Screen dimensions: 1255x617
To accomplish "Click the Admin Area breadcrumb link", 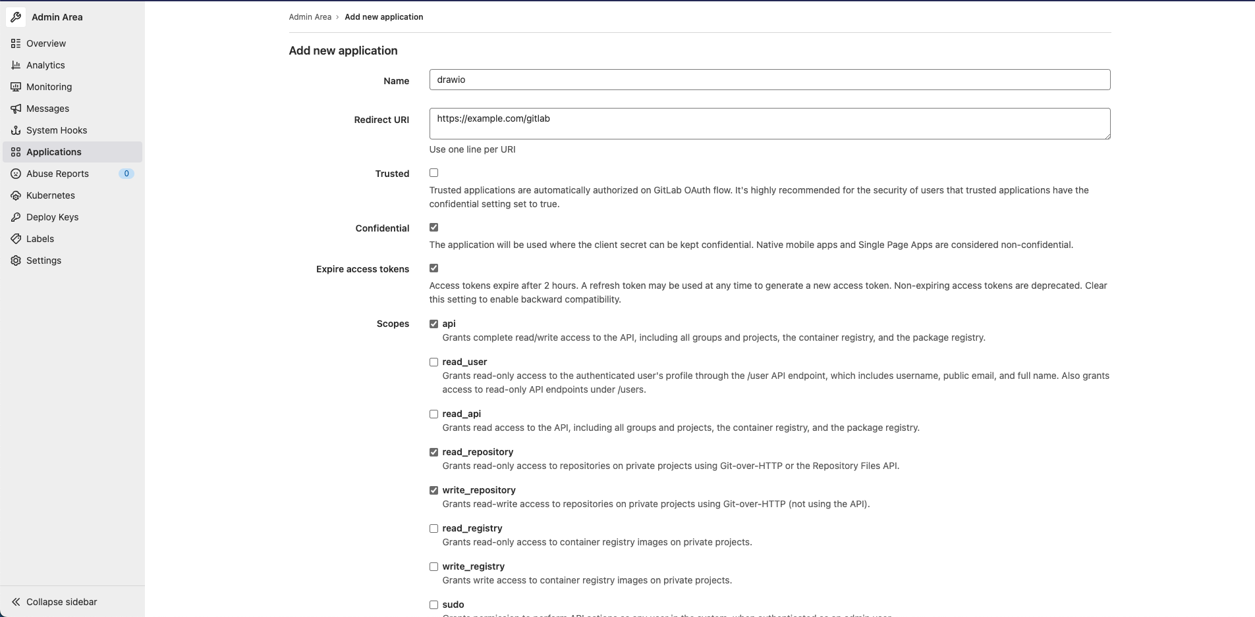I will 310,17.
